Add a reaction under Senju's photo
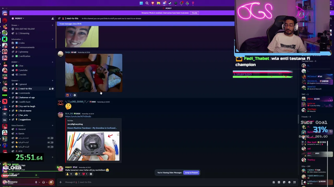The image size is (334, 187). point(75,95)
